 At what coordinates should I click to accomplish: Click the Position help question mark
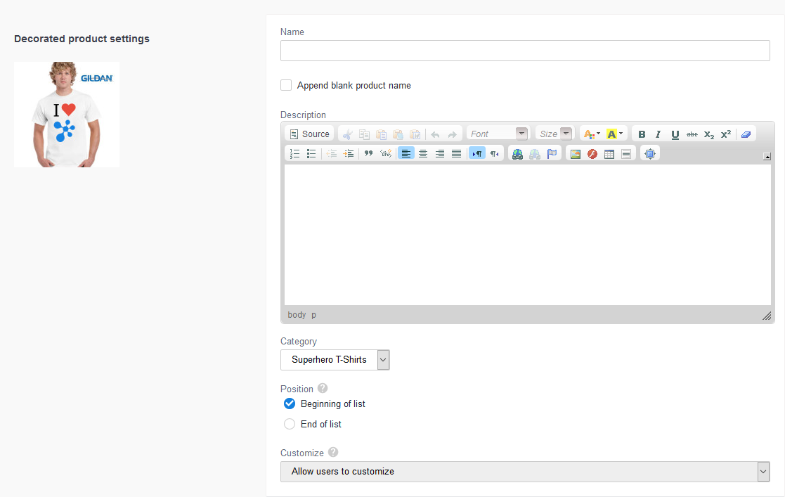coord(322,387)
